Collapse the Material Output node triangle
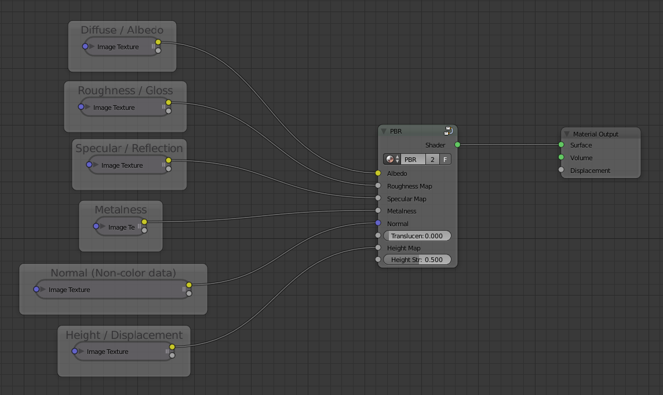Viewport: 663px width, 395px height. (567, 134)
